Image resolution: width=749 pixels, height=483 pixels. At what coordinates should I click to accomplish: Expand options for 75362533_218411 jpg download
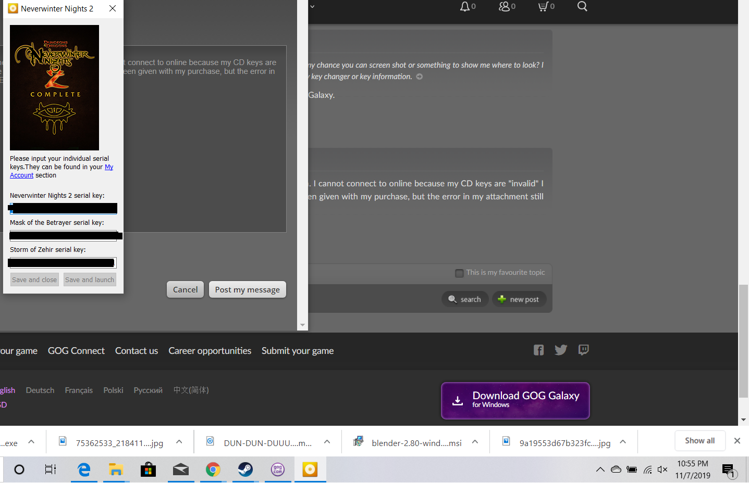point(179,442)
